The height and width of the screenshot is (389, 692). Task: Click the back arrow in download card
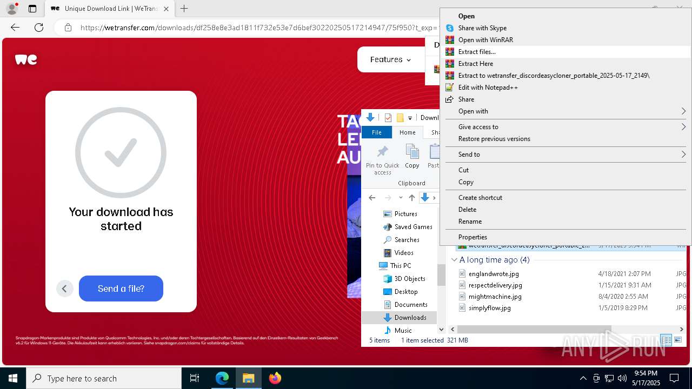tap(64, 289)
